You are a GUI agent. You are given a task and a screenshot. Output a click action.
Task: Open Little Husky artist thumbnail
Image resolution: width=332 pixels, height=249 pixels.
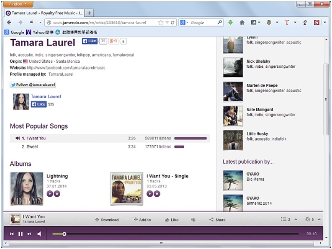coord(233,140)
